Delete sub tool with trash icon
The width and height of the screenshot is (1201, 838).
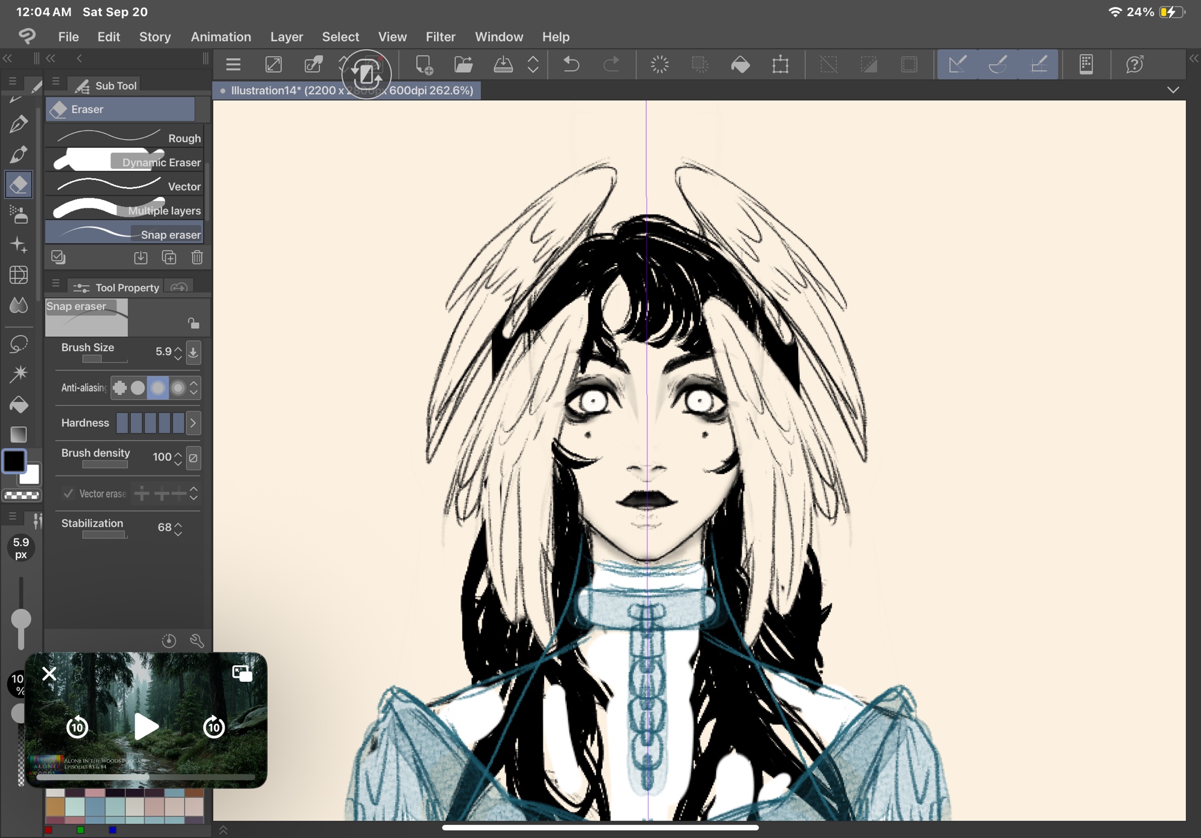click(197, 258)
